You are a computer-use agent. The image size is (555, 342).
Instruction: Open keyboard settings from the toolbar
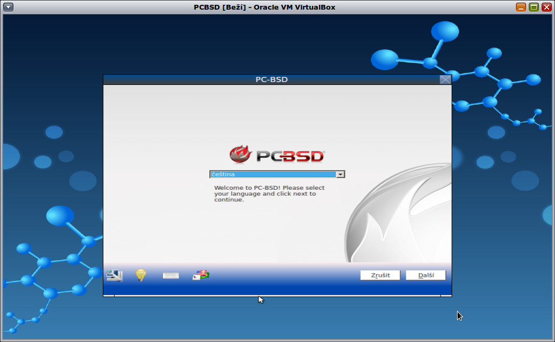[x=171, y=275]
